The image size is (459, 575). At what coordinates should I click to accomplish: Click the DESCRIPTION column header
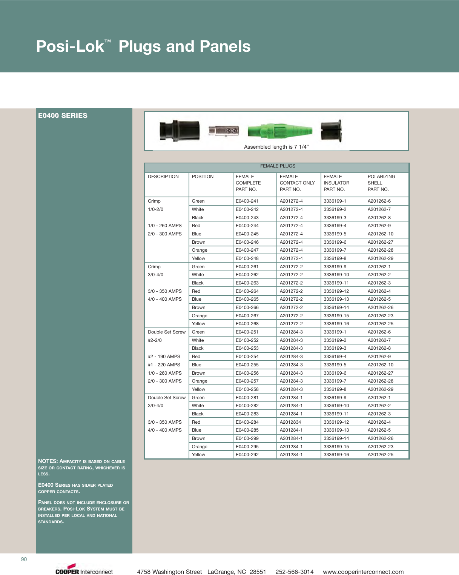163,177
